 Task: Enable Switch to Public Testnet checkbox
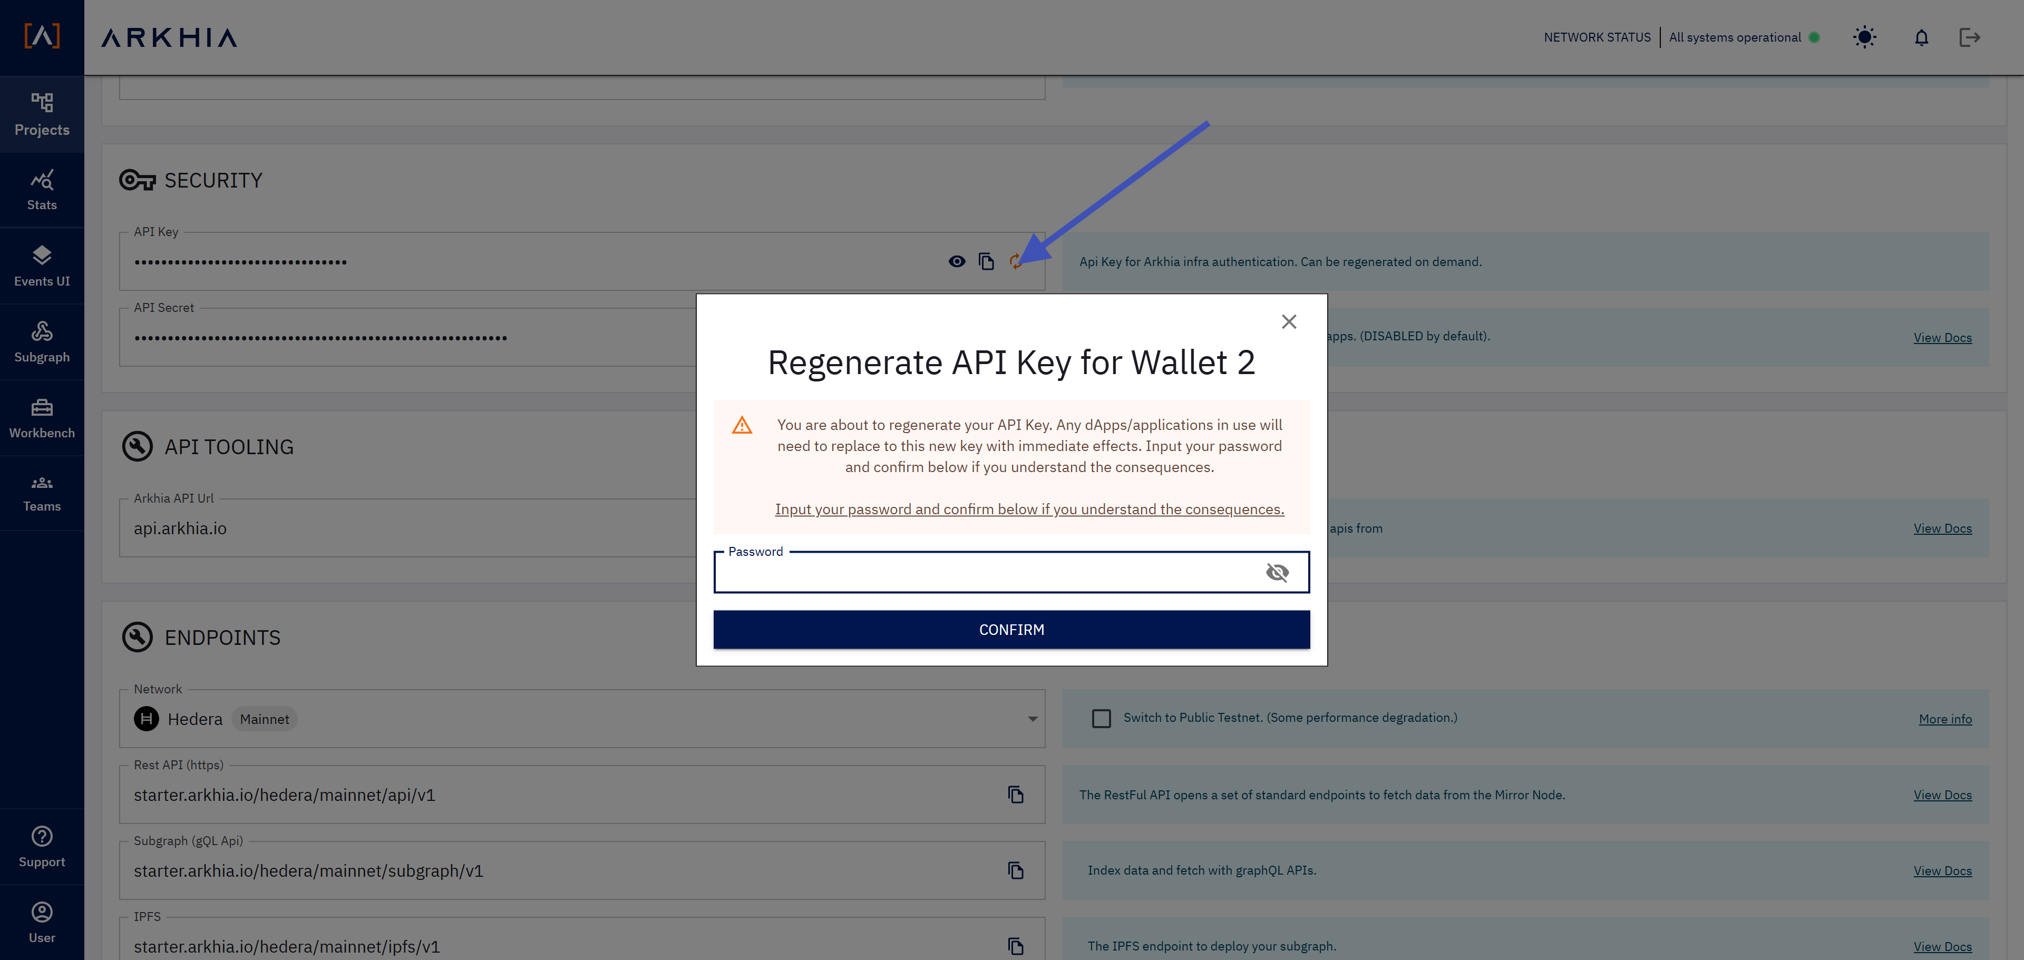(x=1102, y=718)
